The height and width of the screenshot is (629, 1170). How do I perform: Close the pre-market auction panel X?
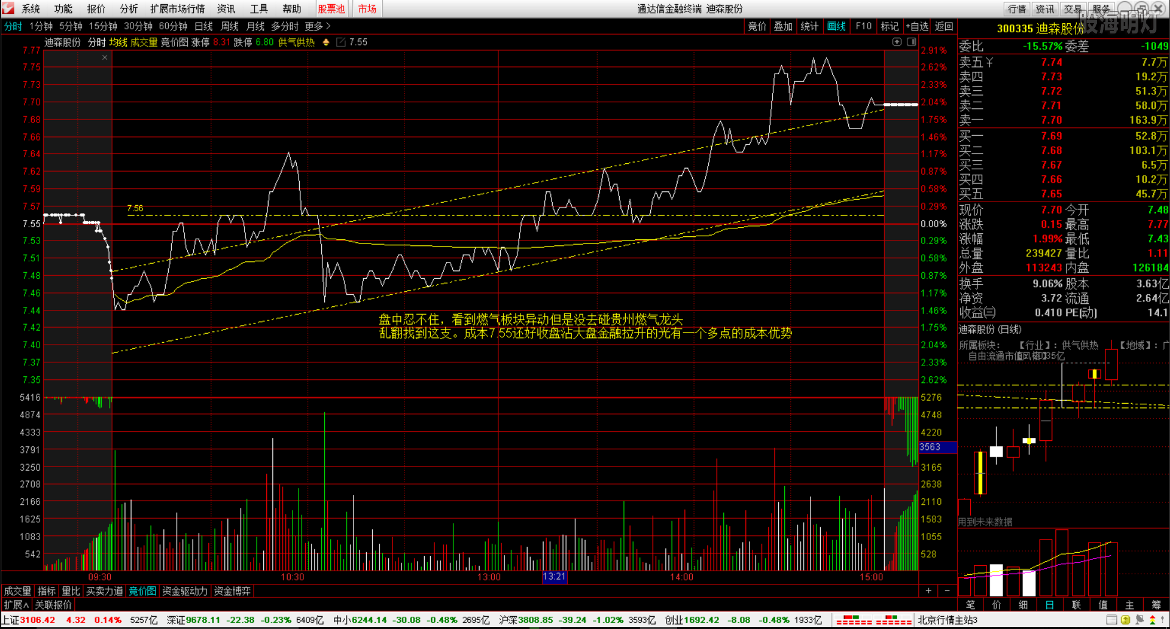[105, 57]
